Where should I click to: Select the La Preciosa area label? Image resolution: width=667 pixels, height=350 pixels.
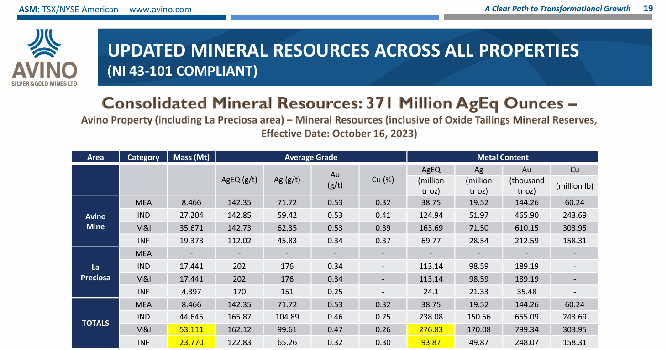(x=95, y=272)
